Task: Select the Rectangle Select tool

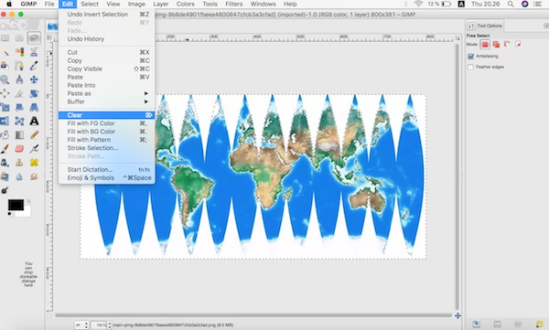Action: click(5, 37)
